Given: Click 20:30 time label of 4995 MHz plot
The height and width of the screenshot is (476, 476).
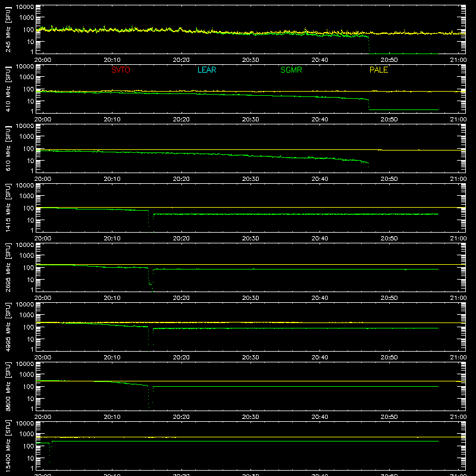Looking at the screenshot, I should point(250,358).
